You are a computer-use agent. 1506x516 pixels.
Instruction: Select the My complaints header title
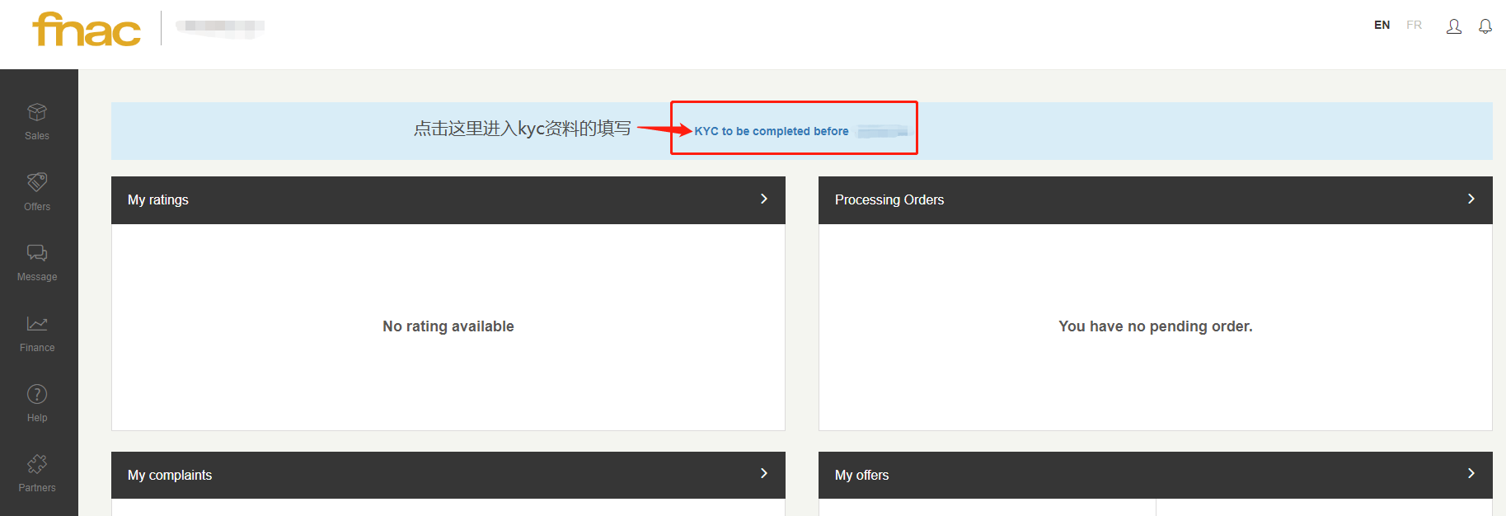170,475
